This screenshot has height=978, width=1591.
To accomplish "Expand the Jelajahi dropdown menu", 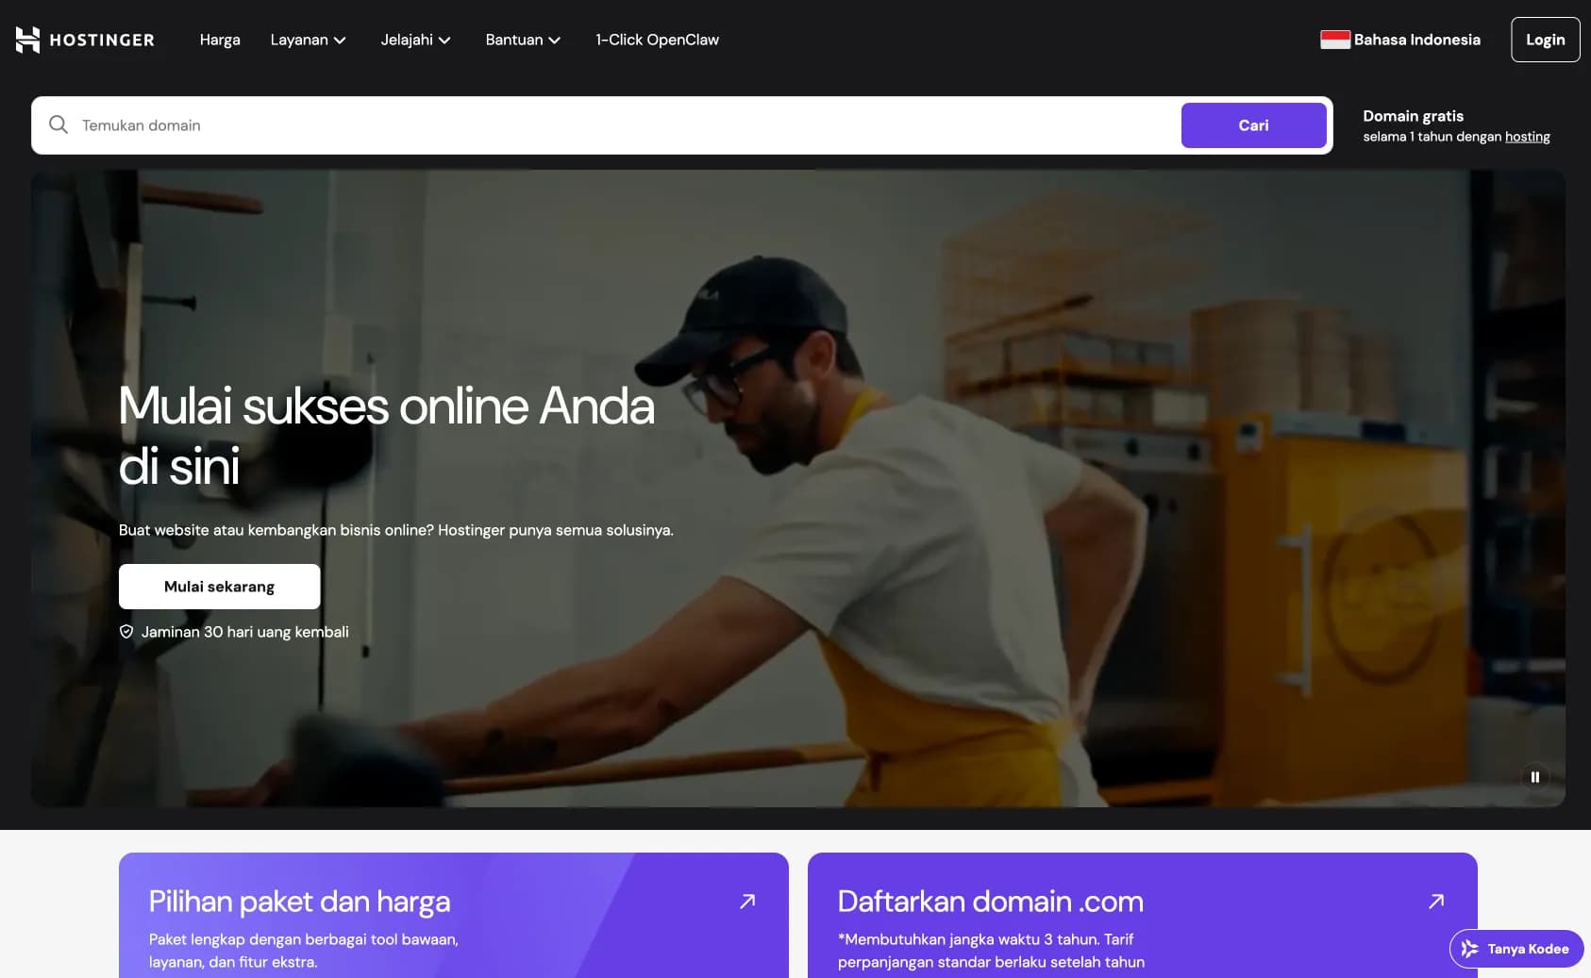I will [415, 40].
